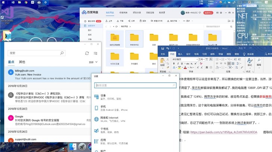Refresh the file list in Baidu Netdisk

(117, 26)
